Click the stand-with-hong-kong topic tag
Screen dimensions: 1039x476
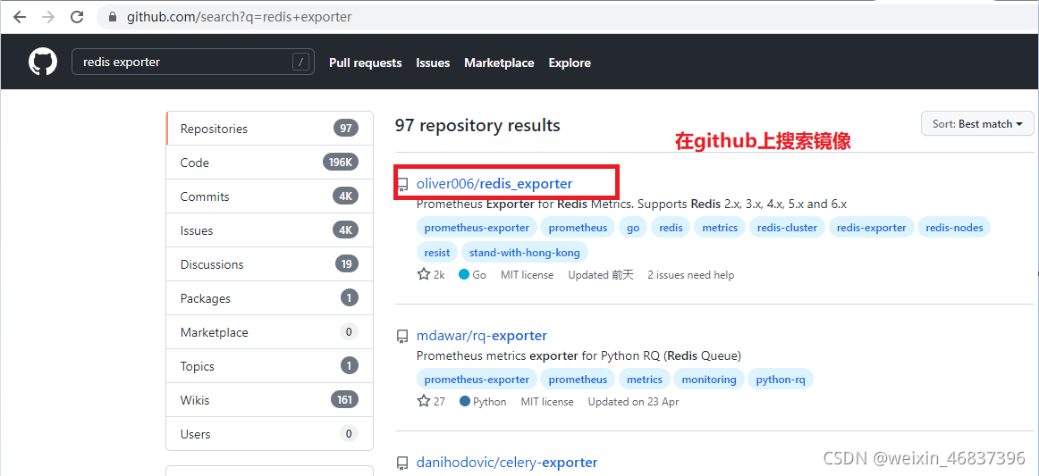click(525, 253)
